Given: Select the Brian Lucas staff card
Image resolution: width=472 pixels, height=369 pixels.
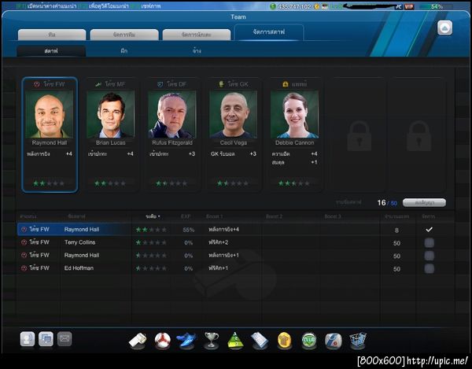Looking at the screenshot, I should (111, 135).
